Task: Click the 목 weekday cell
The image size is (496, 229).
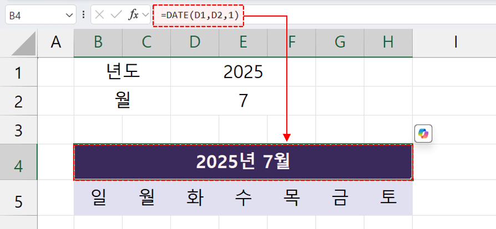Action: 291,198
